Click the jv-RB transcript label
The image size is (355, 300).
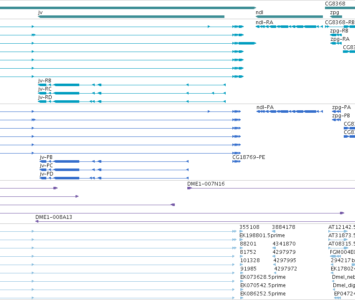tap(45, 81)
